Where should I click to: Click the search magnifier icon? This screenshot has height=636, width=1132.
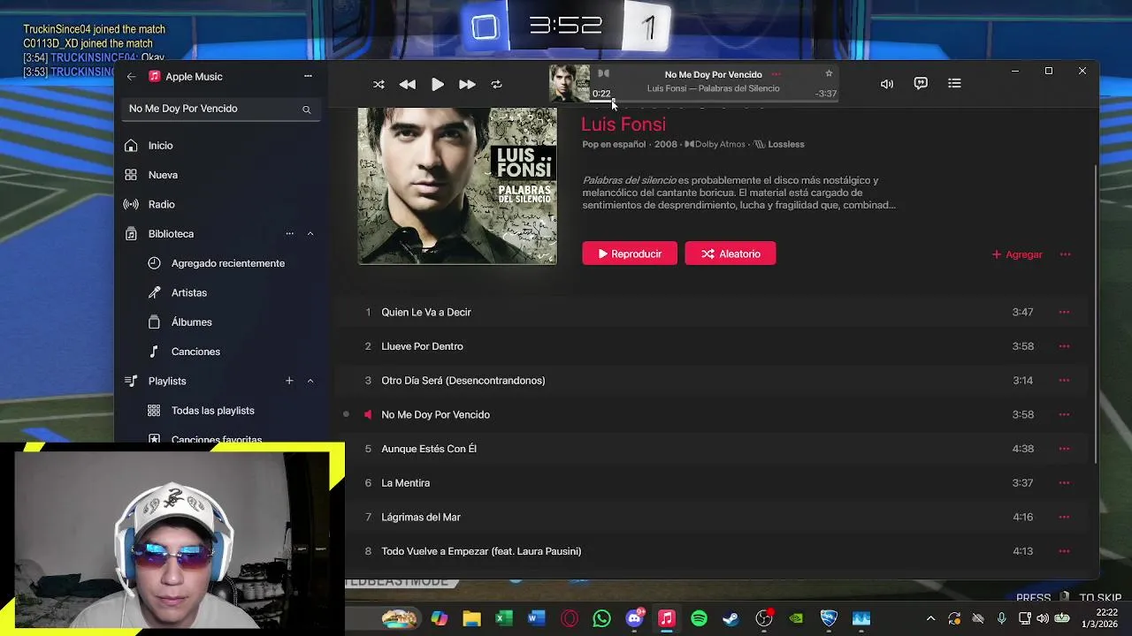point(306,110)
